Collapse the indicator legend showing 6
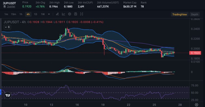 click(7, 27)
